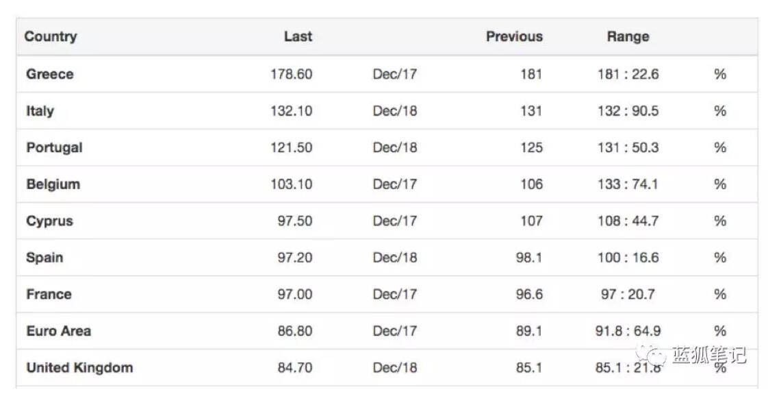Select the Portugal row label
768x394 pixels.
click(54, 147)
